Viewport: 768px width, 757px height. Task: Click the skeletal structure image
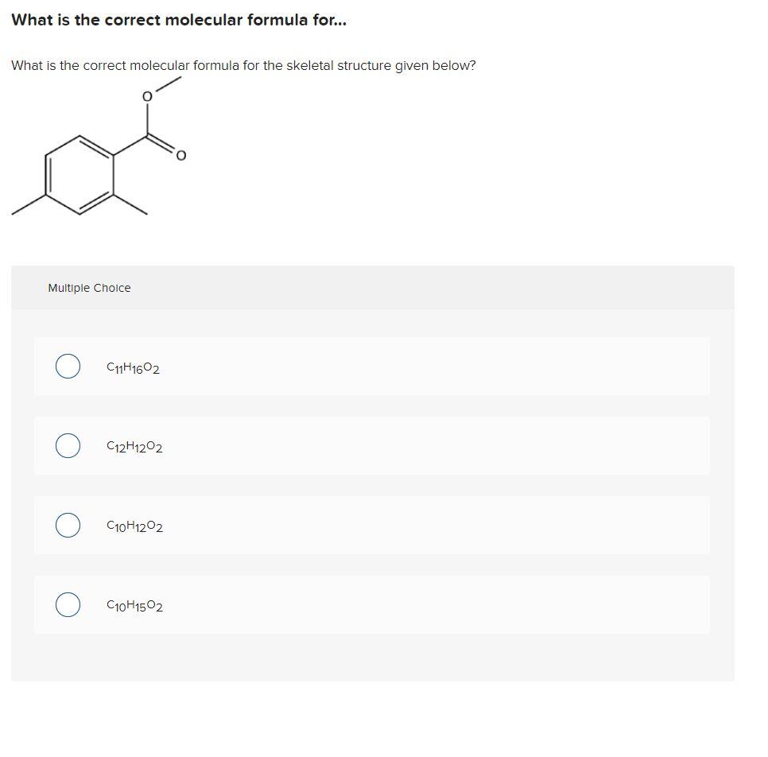[95, 151]
